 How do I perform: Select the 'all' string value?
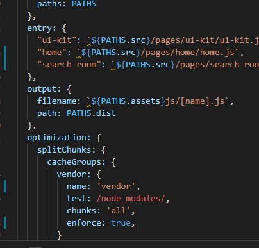point(119,211)
